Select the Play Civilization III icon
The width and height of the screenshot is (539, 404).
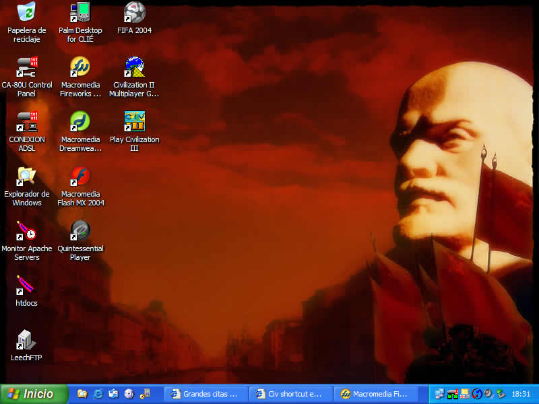(134, 122)
